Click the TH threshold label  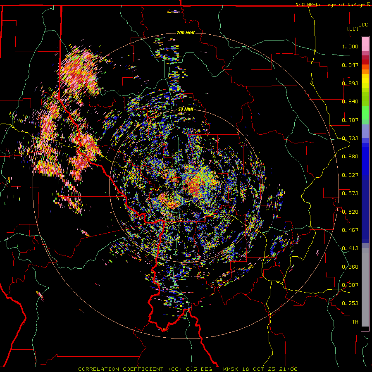click(355, 322)
